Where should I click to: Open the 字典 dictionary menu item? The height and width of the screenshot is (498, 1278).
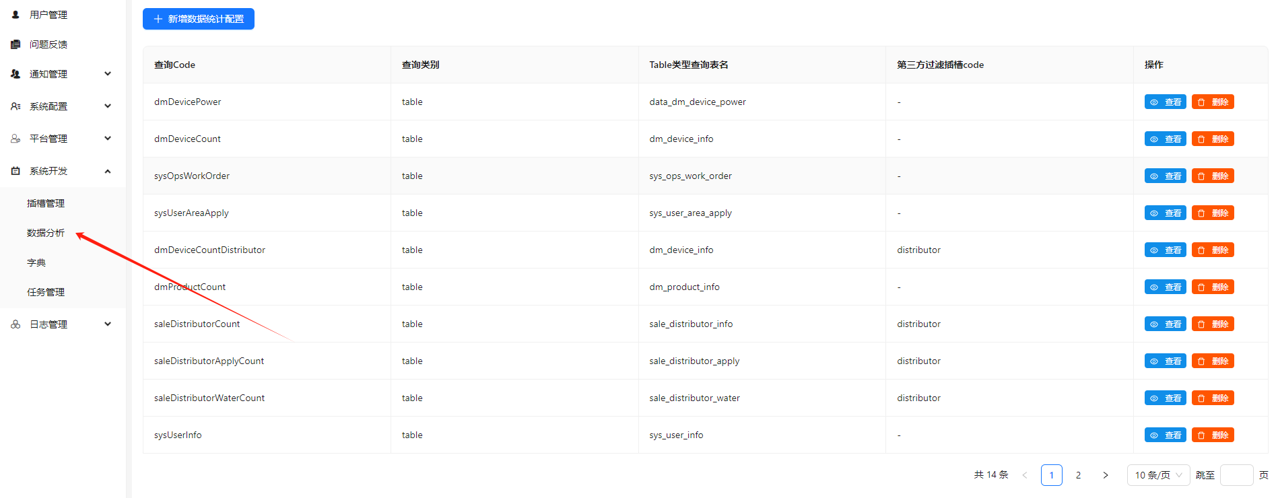[x=36, y=262]
